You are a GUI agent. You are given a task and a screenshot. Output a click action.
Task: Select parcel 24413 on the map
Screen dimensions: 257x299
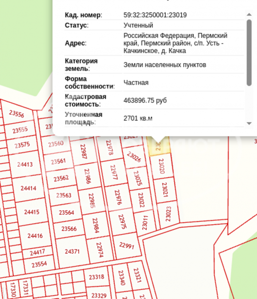[24, 164]
